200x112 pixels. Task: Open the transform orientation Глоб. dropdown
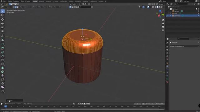[x=74, y=4]
